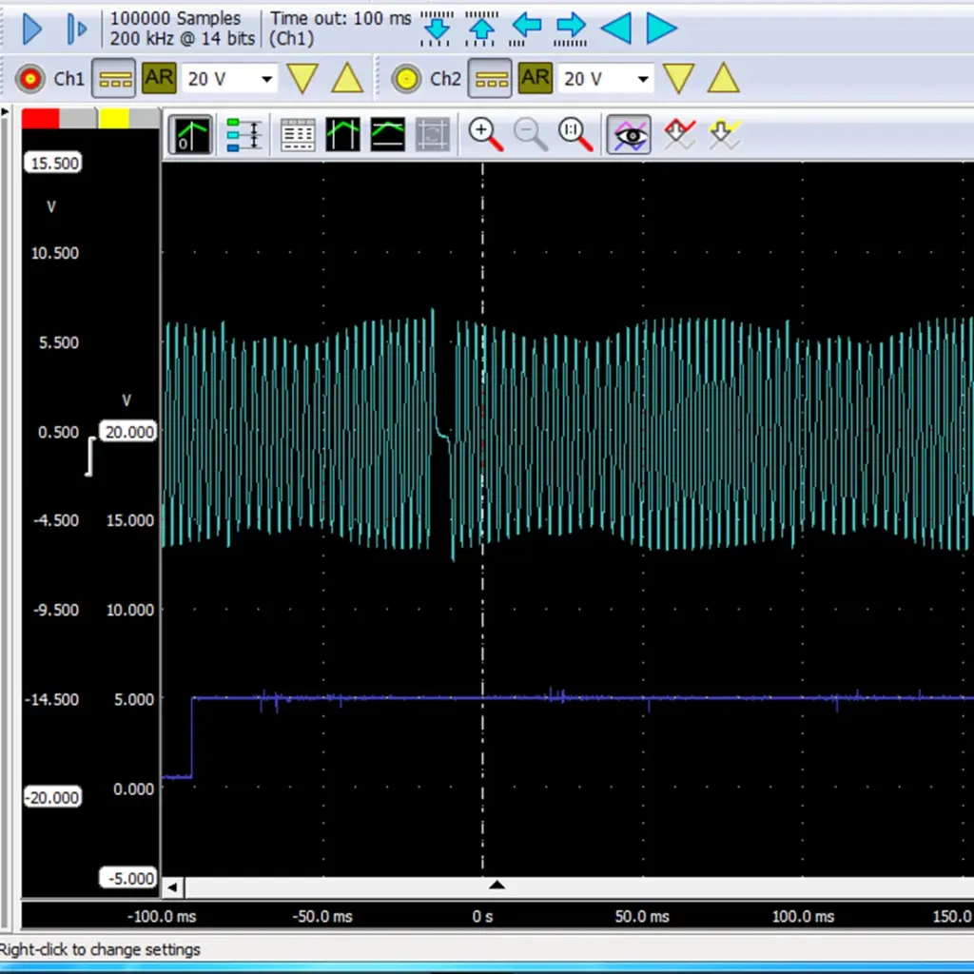This screenshot has width=974, height=974.
Task: Increase Ch2 range with up triangle
Action: click(x=724, y=78)
